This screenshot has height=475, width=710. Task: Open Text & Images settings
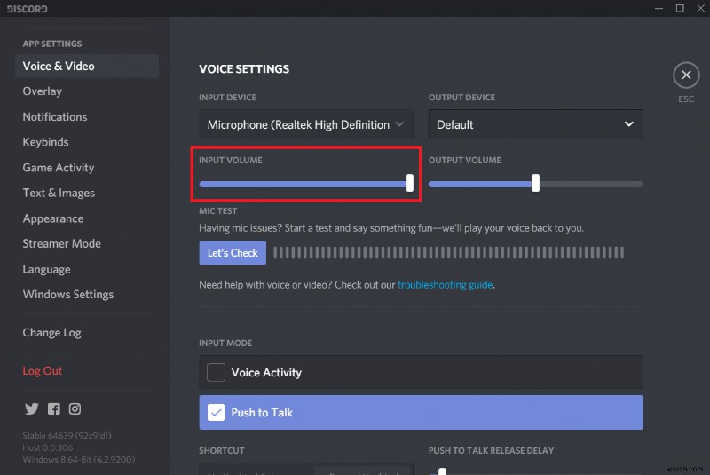click(x=59, y=193)
